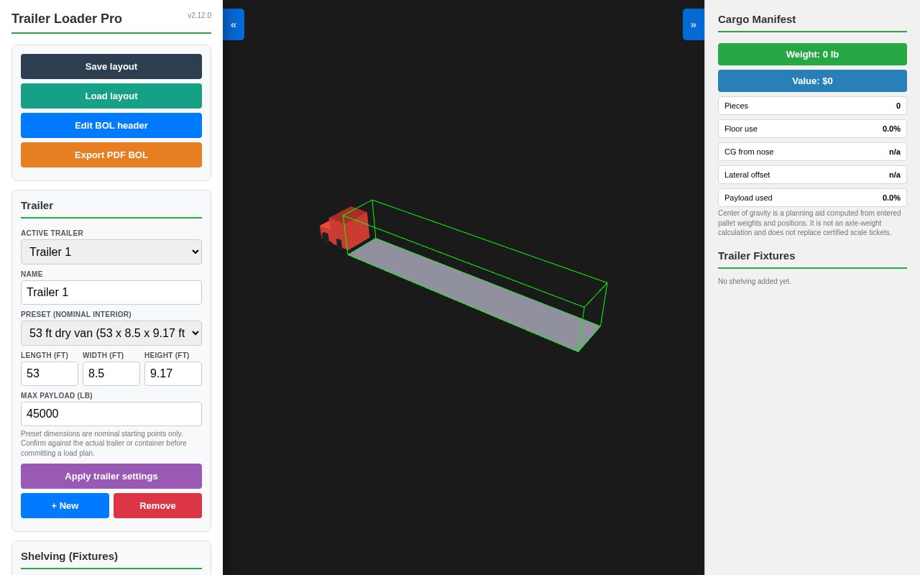The height and width of the screenshot is (575, 920).
Task: Select the Payload used row
Action: (812, 198)
